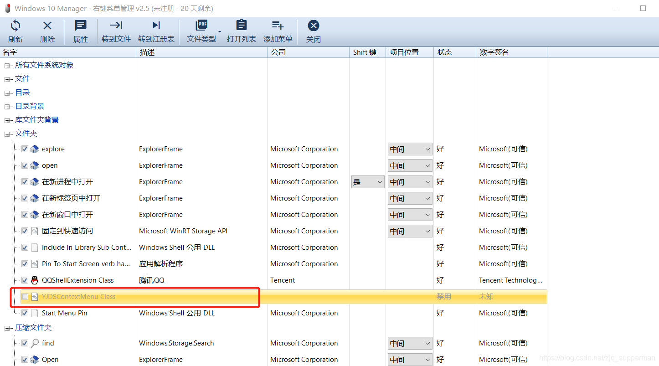
Task: Sort by the 项目位置 column header
Action: 410,52
